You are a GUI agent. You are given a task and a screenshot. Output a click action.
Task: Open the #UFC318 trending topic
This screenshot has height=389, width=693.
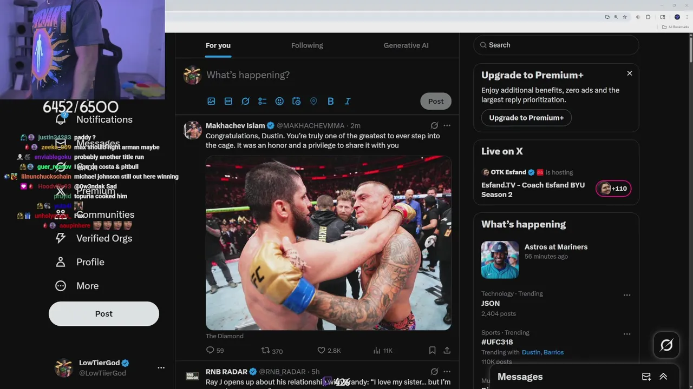pyautogui.click(x=497, y=342)
